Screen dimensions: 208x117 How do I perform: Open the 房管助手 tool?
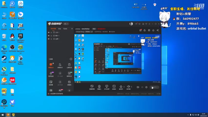click(x=60, y=66)
